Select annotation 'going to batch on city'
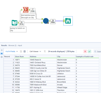 tap(18, 29)
